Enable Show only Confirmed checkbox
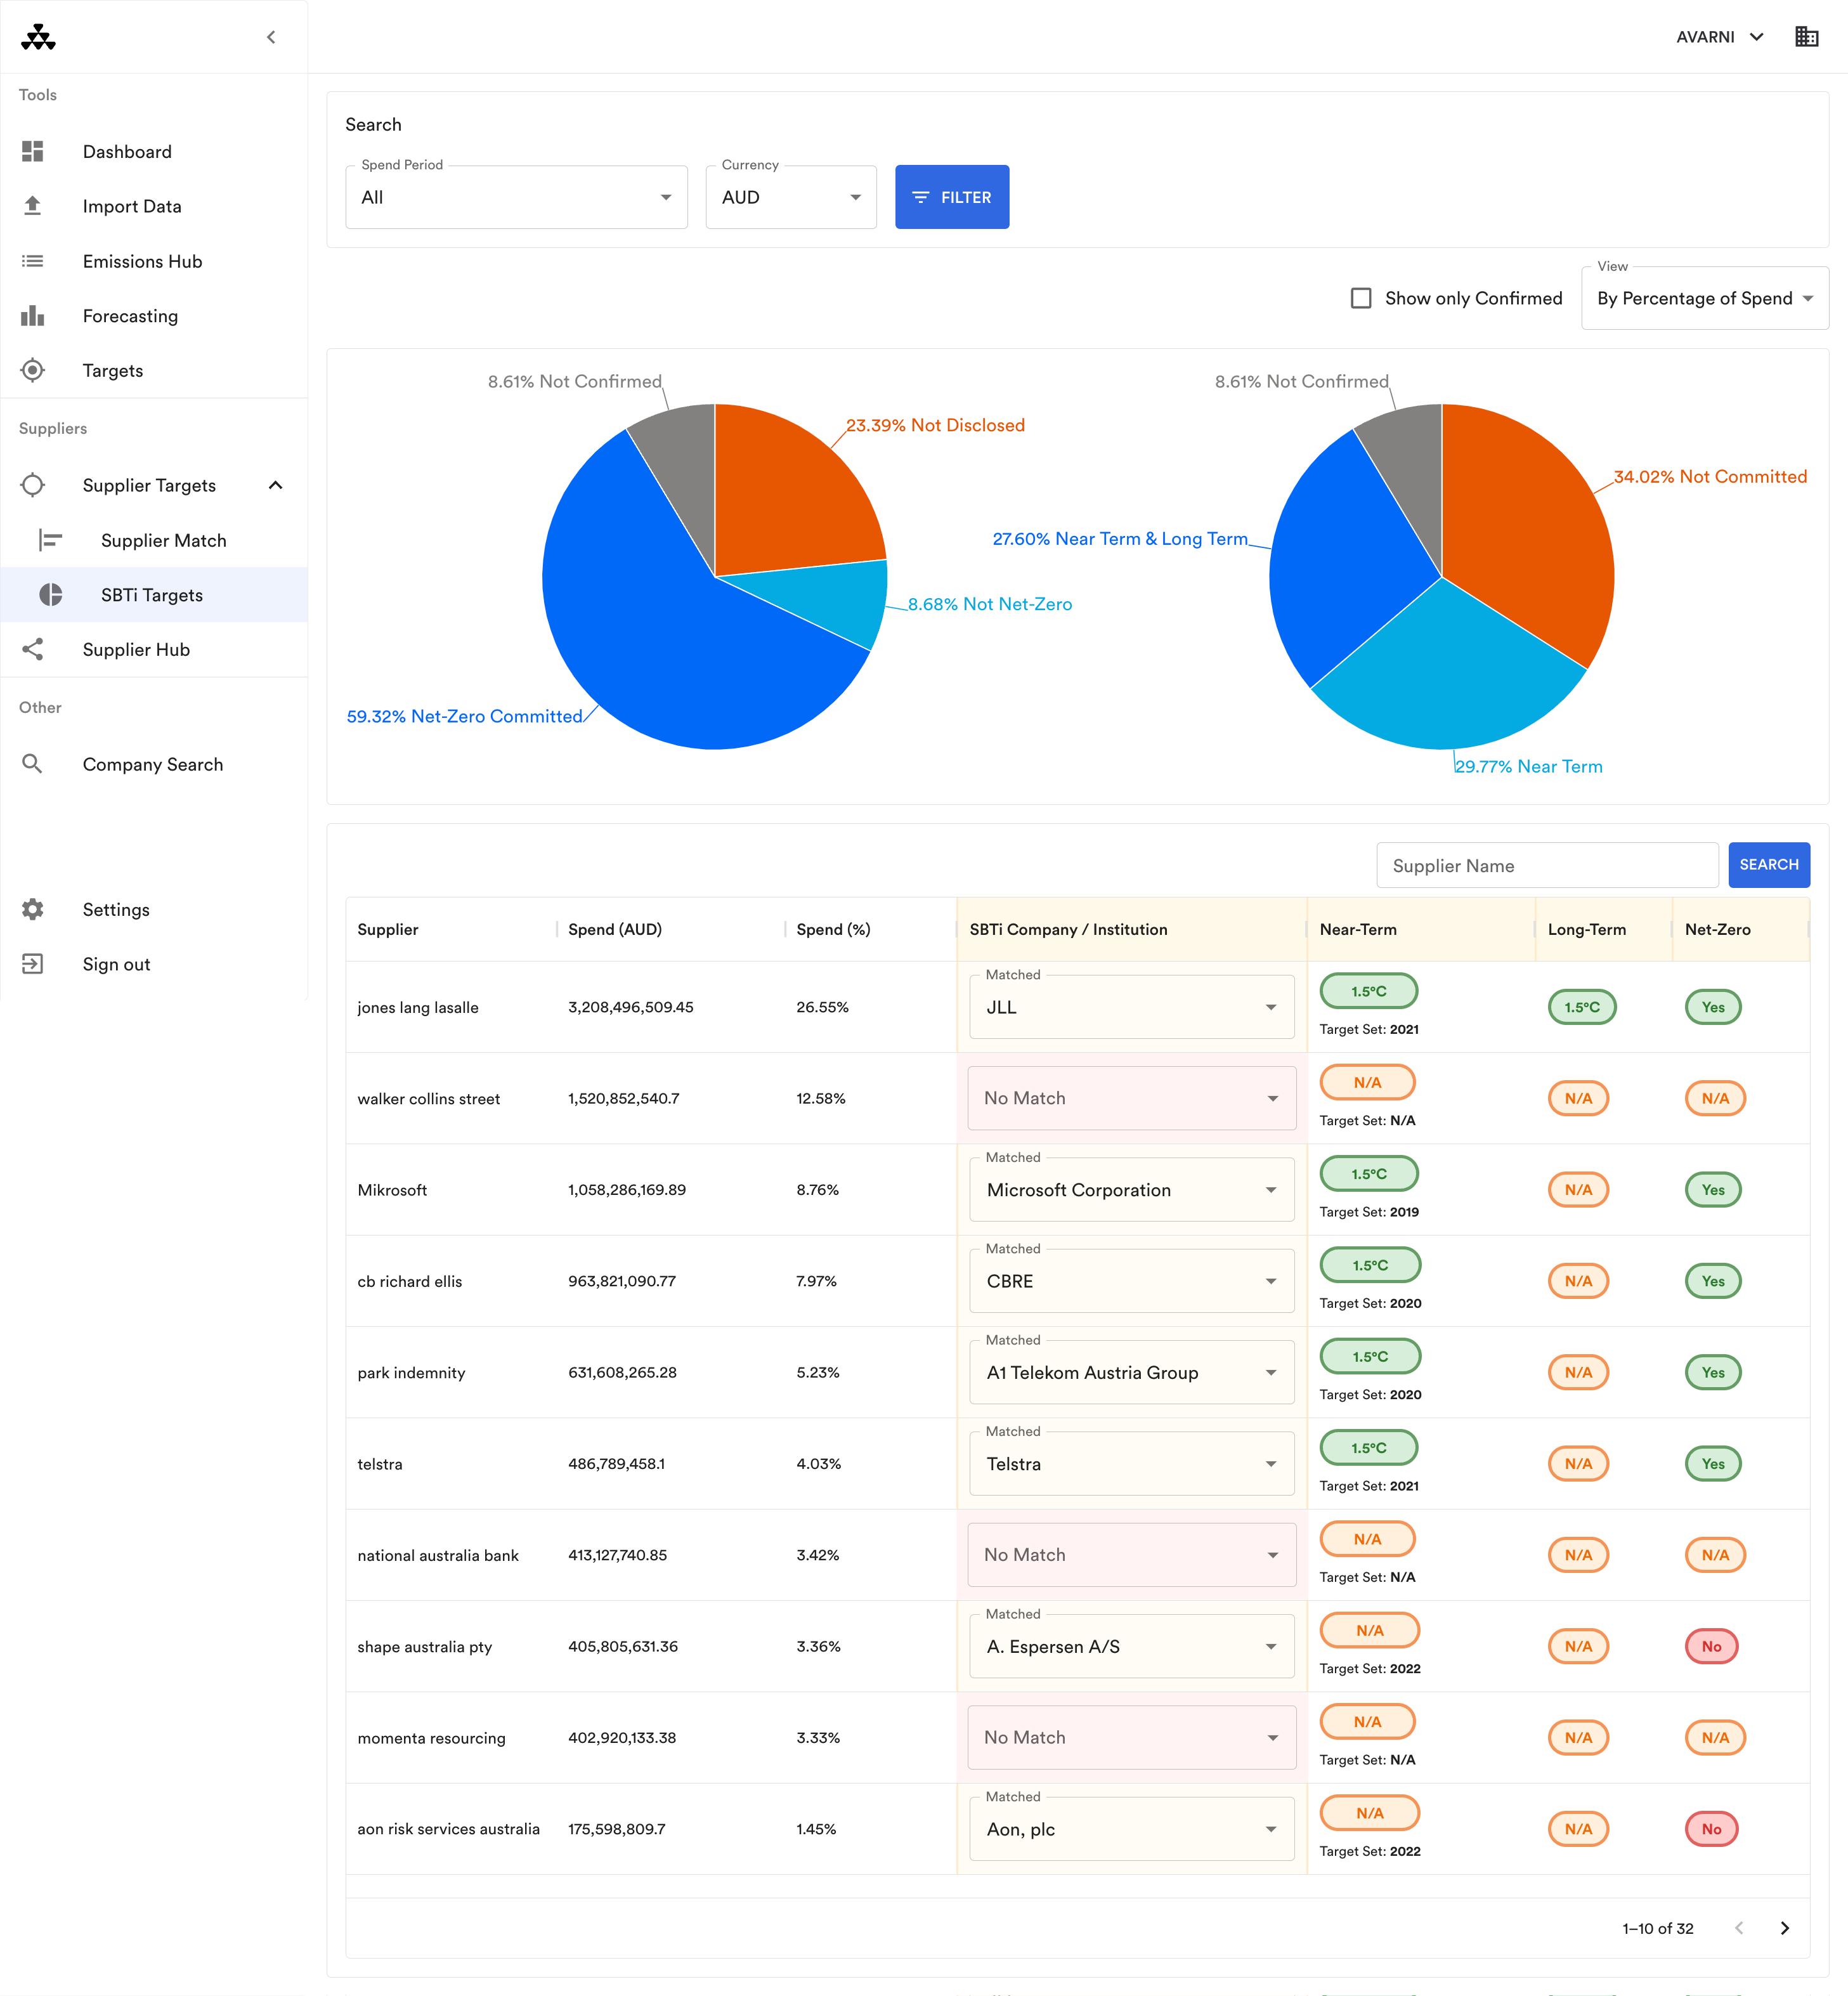Screen dimensions: 1848x1996 pyautogui.click(x=1360, y=298)
